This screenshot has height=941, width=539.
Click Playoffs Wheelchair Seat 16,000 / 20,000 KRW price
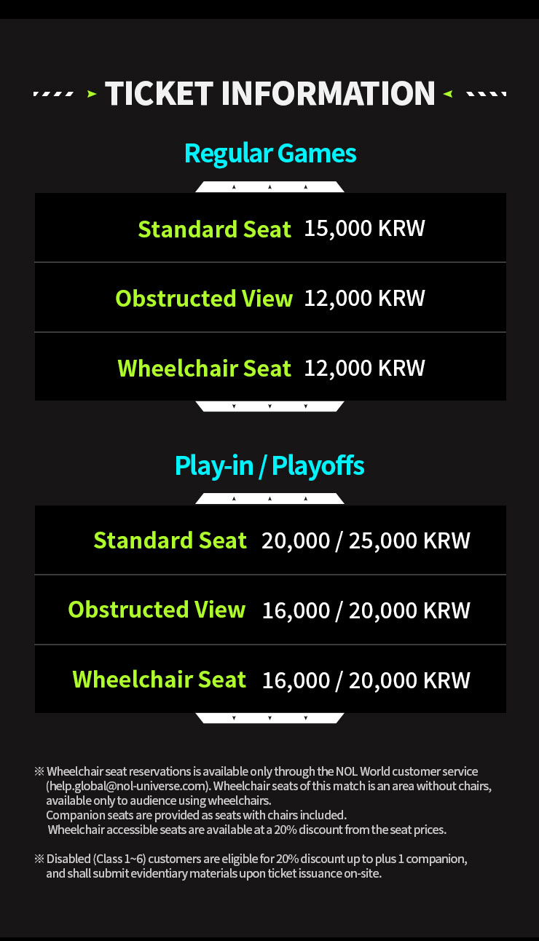[366, 680]
